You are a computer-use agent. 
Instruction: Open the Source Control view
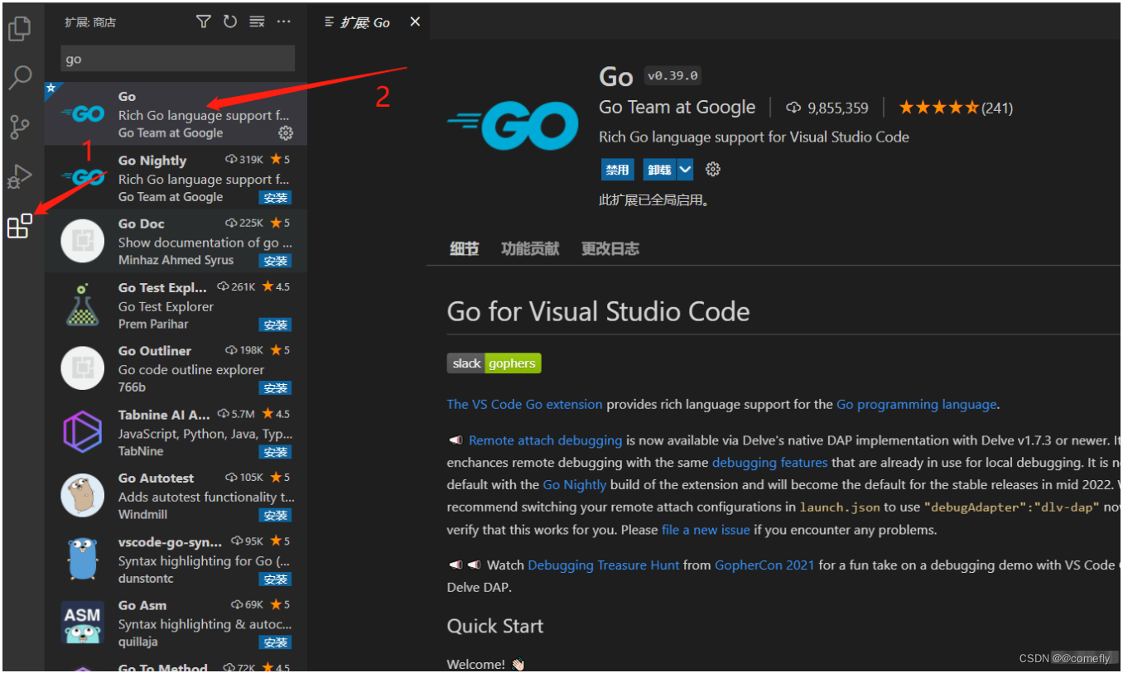tap(19, 127)
